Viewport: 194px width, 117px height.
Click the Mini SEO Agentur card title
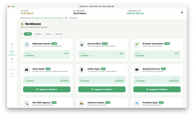[x=41, y=103]
